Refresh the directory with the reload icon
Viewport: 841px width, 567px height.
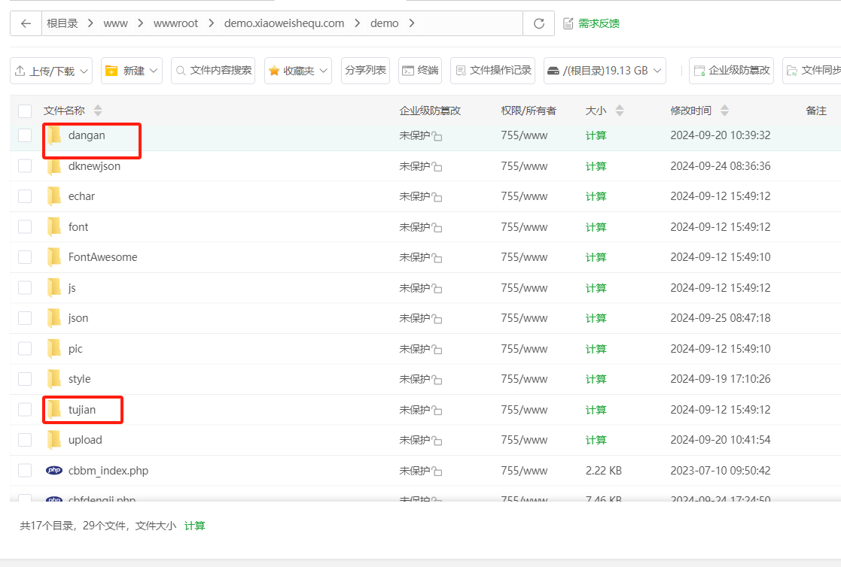[x=538, y=23]
